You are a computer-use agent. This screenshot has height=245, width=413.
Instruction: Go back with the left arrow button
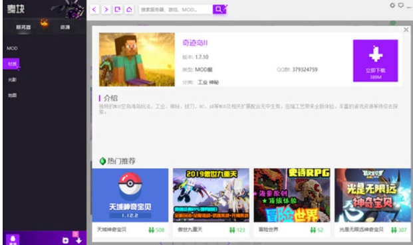tap(94, 9)
